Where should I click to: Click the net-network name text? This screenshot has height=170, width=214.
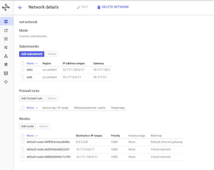[x=28, y=22]
